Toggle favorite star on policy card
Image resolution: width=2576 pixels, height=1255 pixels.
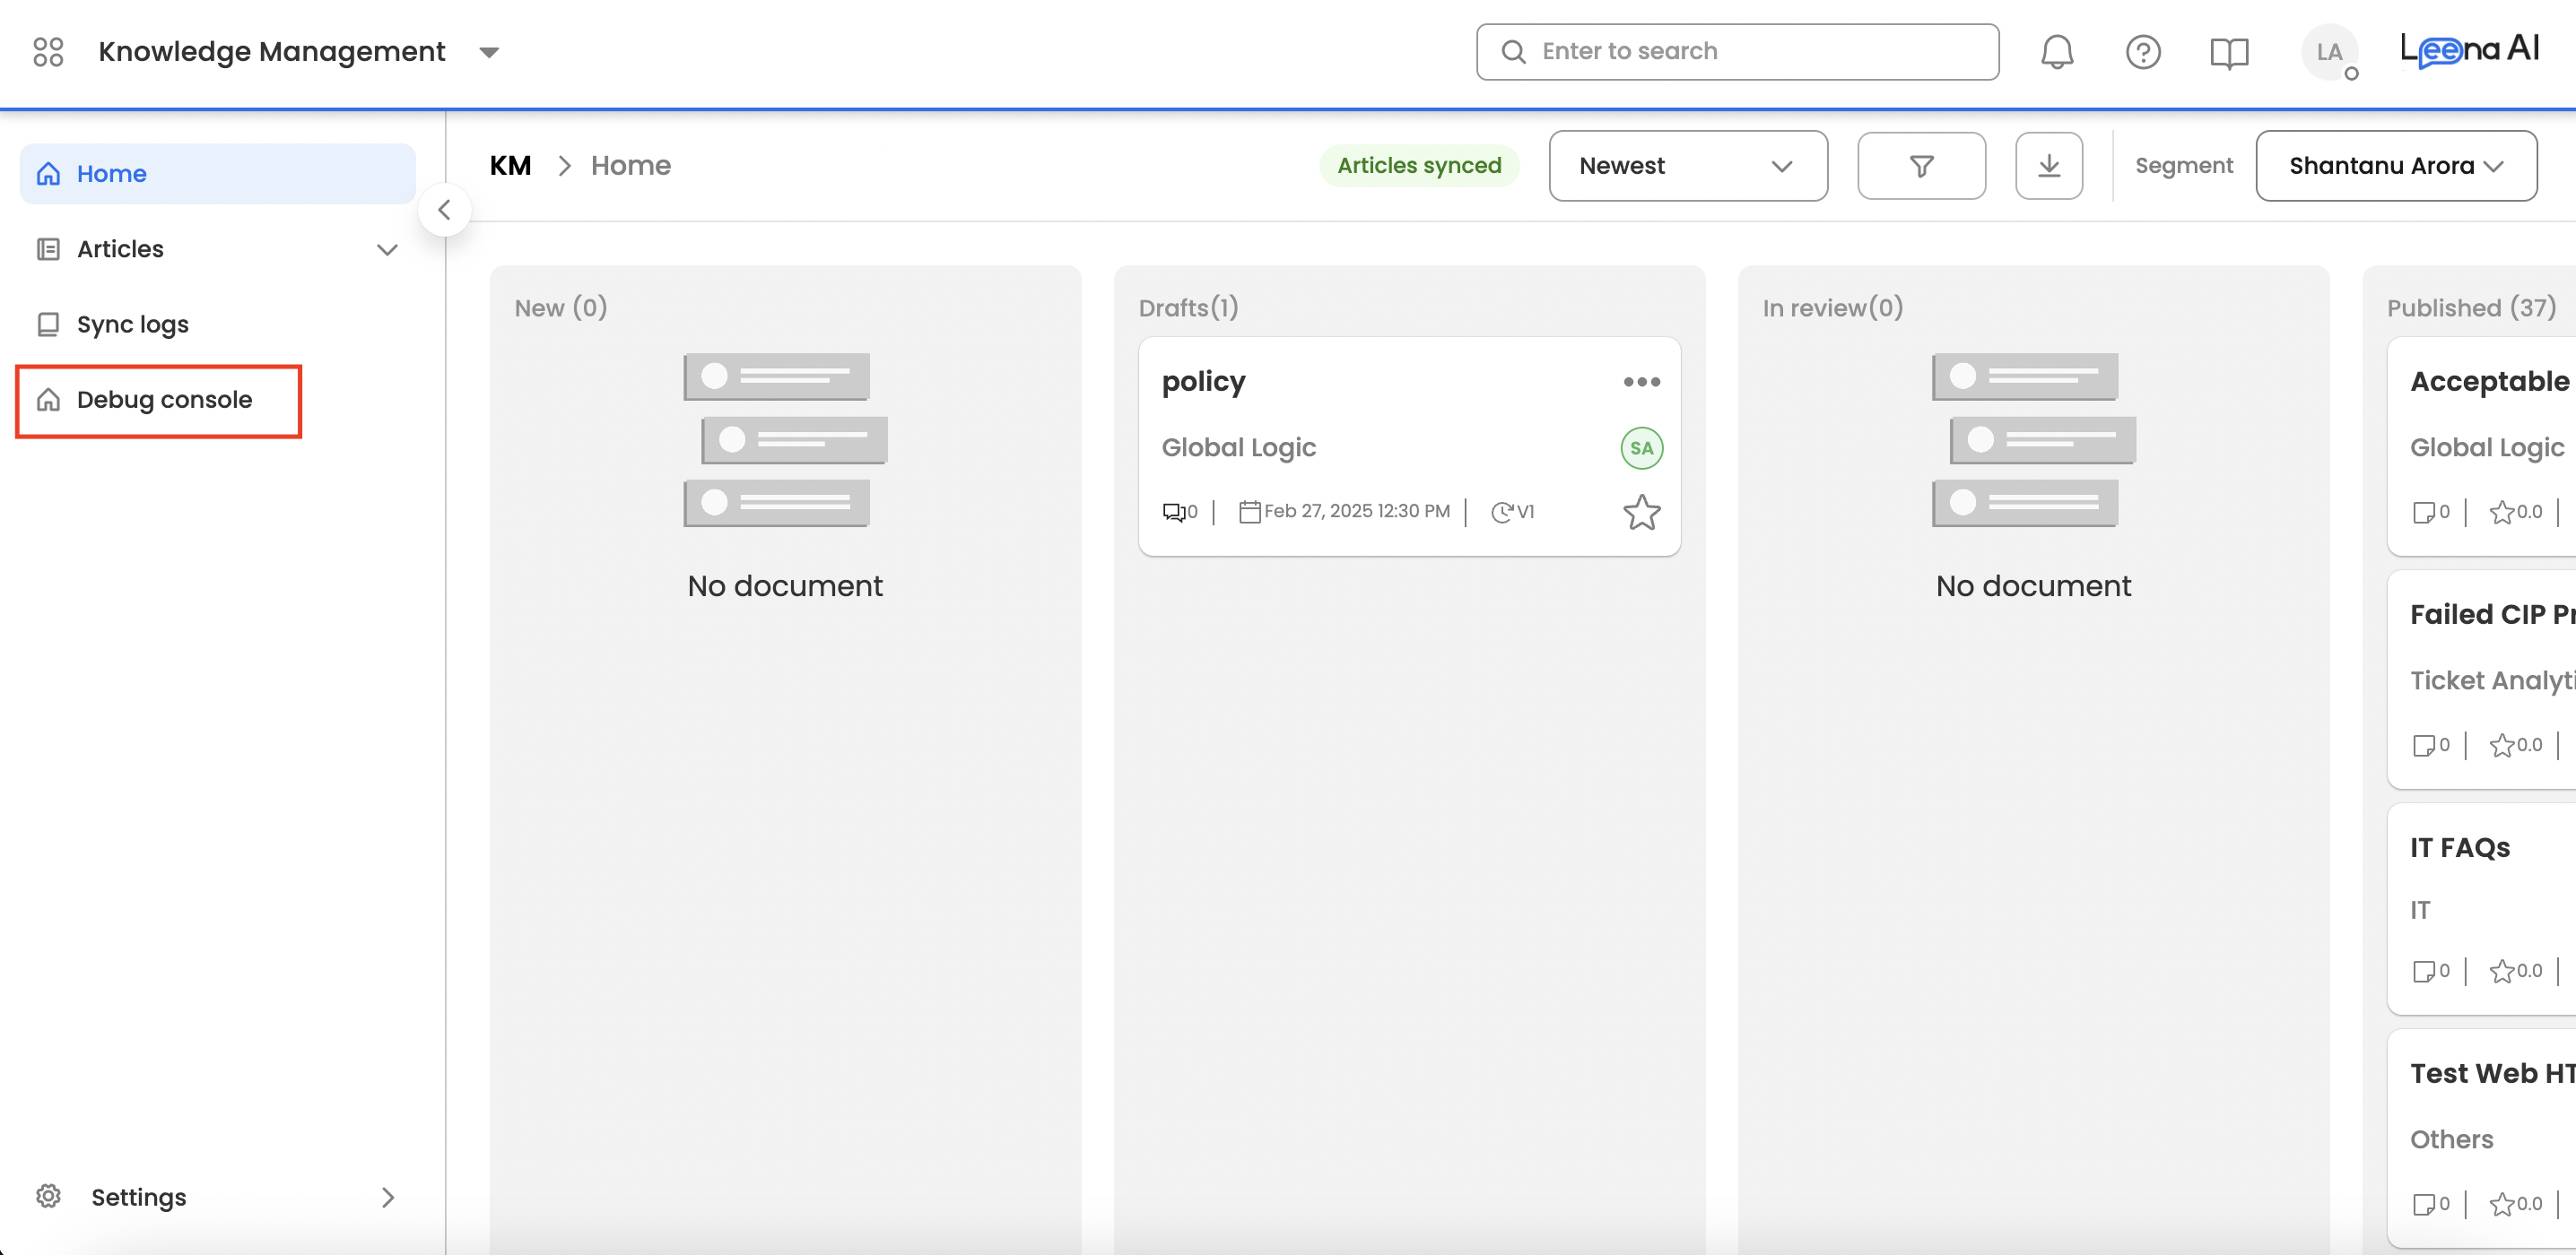tap(1641, 513)
